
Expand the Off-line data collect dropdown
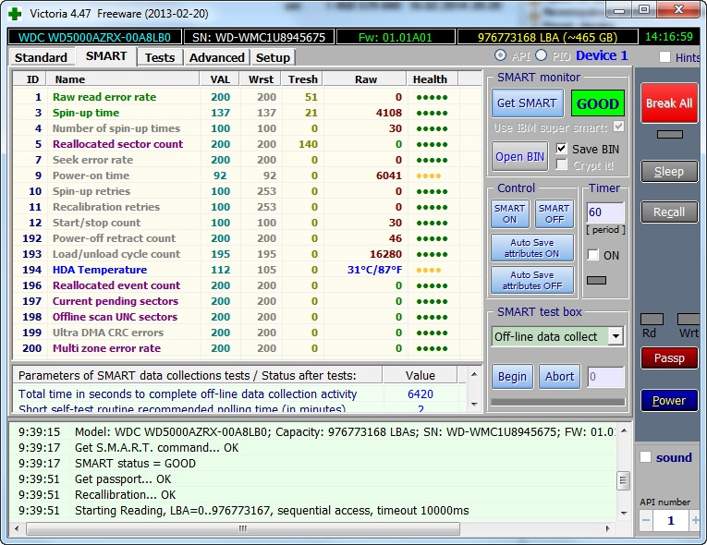(x=616, y=336)
